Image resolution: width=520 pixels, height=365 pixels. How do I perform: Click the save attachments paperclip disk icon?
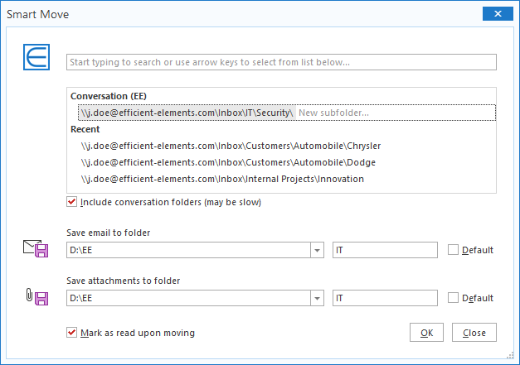pyautogui.click(x=36, y=297)
